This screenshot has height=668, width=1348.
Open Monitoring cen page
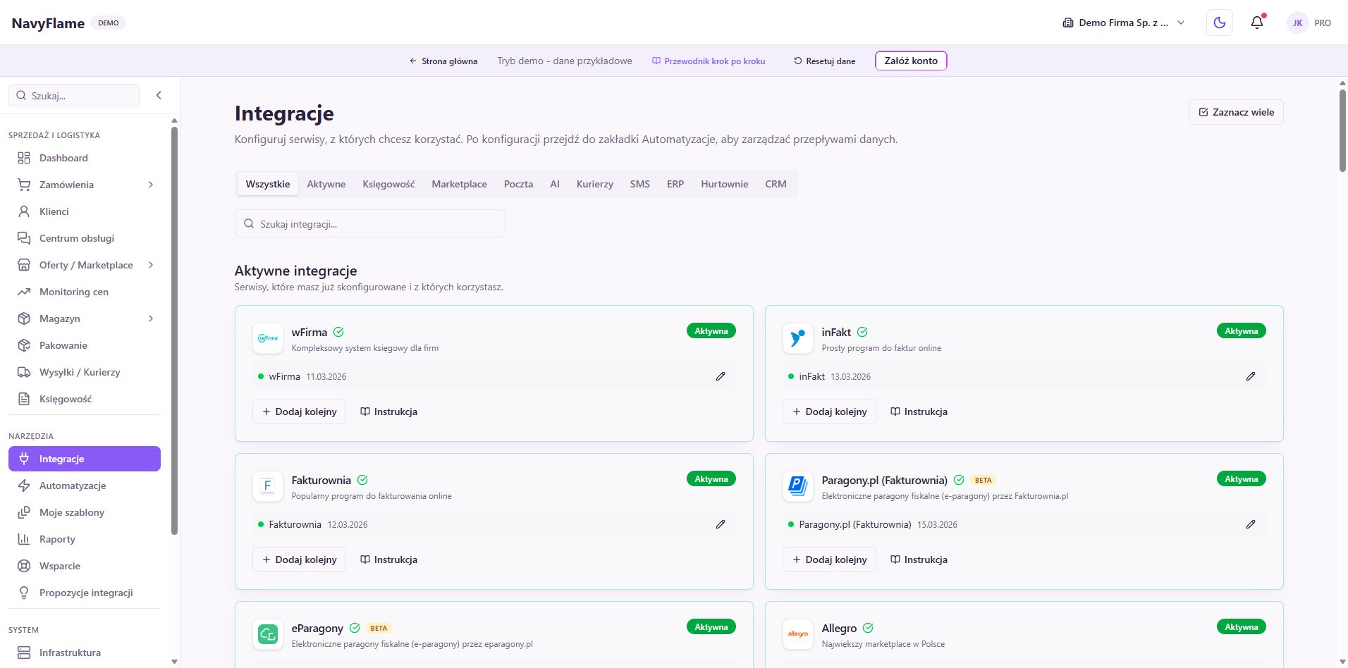(85, 292)
